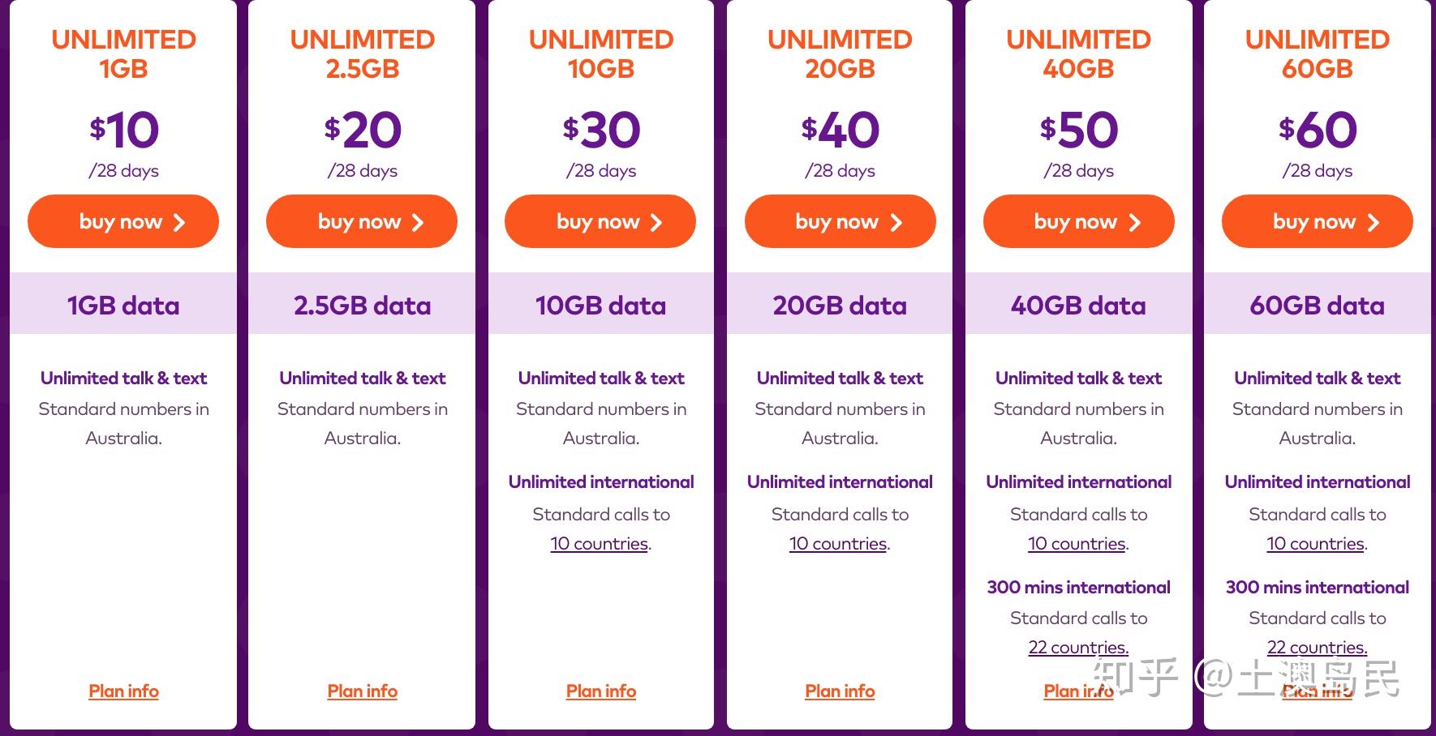Select buy now for Unlimited 60GB

[x=1317, y=221]
